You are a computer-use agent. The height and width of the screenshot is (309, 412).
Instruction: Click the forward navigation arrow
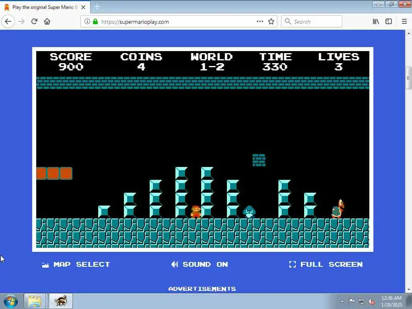(x=22, y=22)
